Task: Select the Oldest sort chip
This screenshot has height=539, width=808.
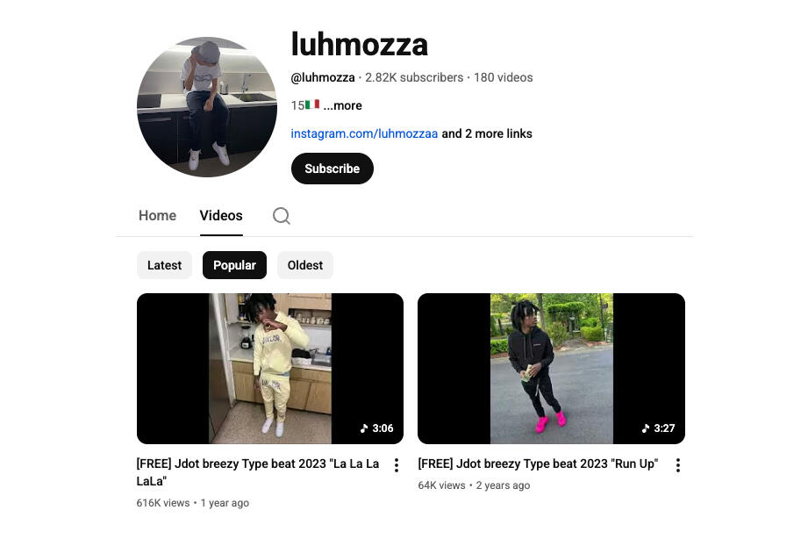Action: [x=305, y=265]
